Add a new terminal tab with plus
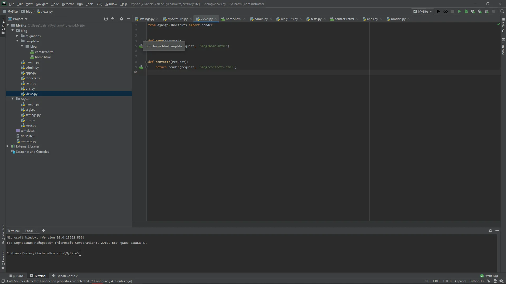This screenshot has height=284, width=506. pyautogui.click(x=43, y=231)
